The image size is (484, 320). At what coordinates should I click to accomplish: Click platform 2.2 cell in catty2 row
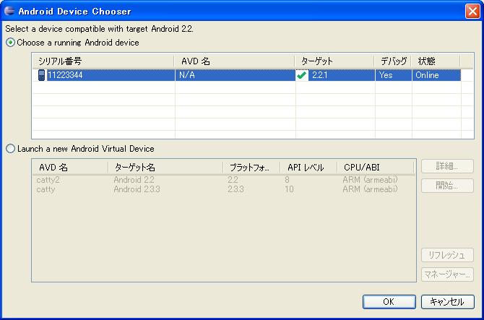coord(233,180)
